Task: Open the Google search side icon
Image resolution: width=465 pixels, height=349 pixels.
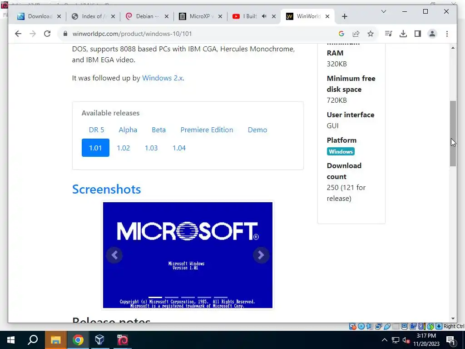Action: tap(341, 34)
